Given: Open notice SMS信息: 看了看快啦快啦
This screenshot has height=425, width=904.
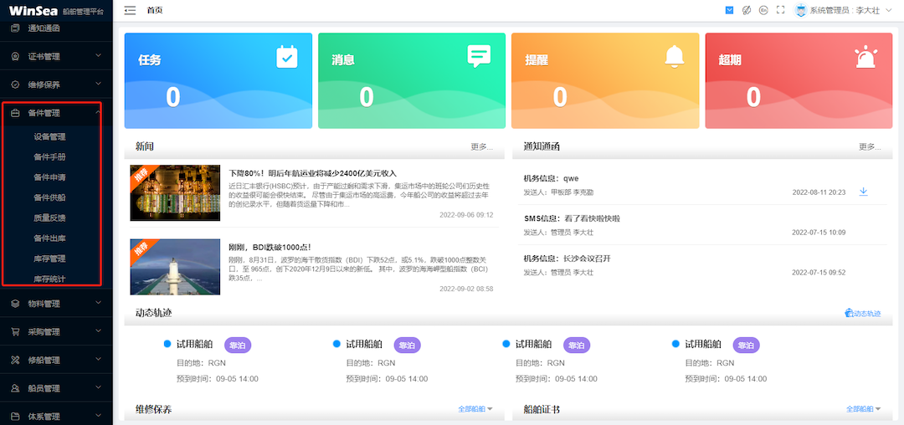Looking at the screenshot, I should [x=572, y=219].
